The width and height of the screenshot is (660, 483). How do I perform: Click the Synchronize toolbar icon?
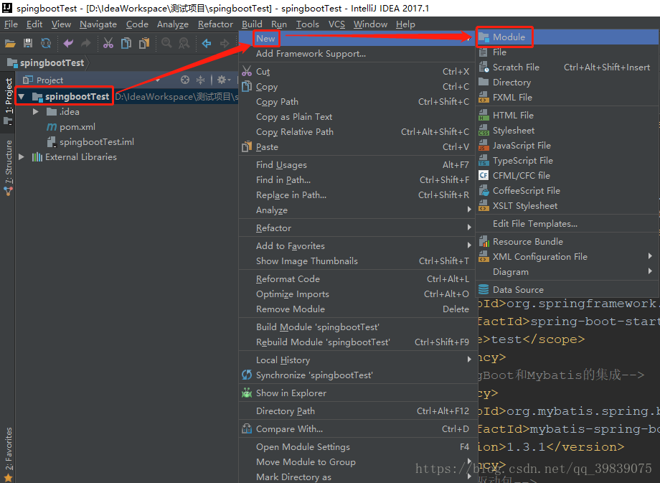pos(46,43)
